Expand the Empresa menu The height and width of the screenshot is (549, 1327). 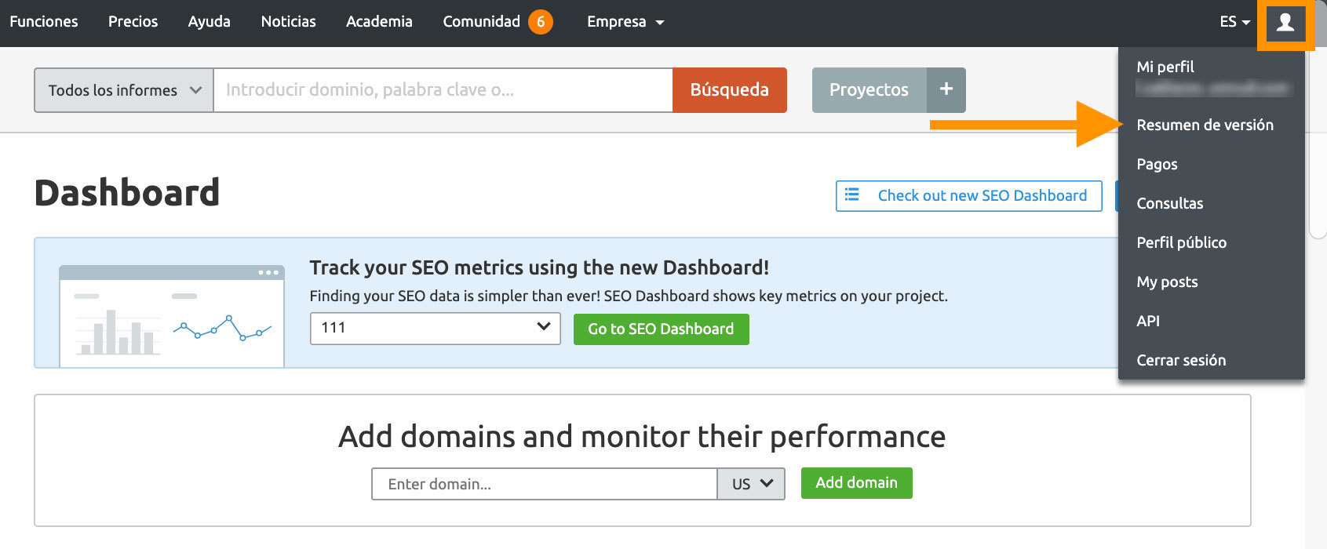click(x=625, y=22)
